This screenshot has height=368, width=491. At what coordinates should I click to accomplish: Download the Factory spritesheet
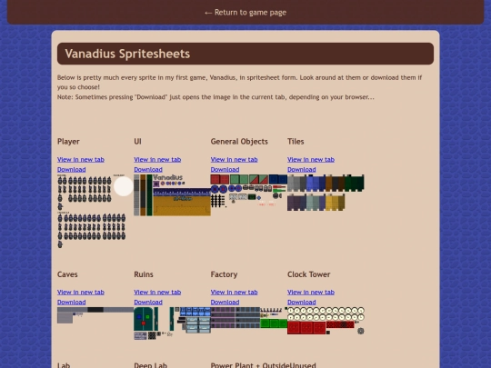(x=225, y=303)
